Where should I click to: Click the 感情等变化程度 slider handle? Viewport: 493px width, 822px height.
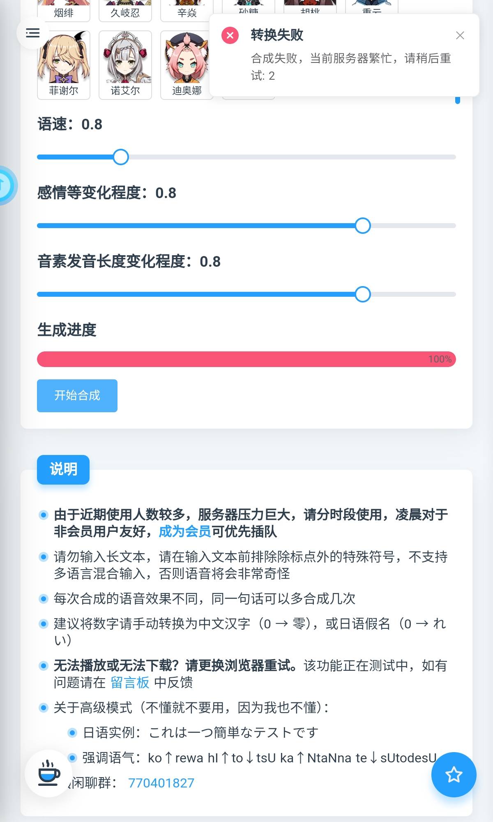[362, 226]
